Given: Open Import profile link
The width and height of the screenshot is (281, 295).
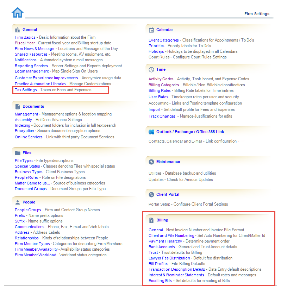Looking at the screenshot, I should (x=154, y=110).
